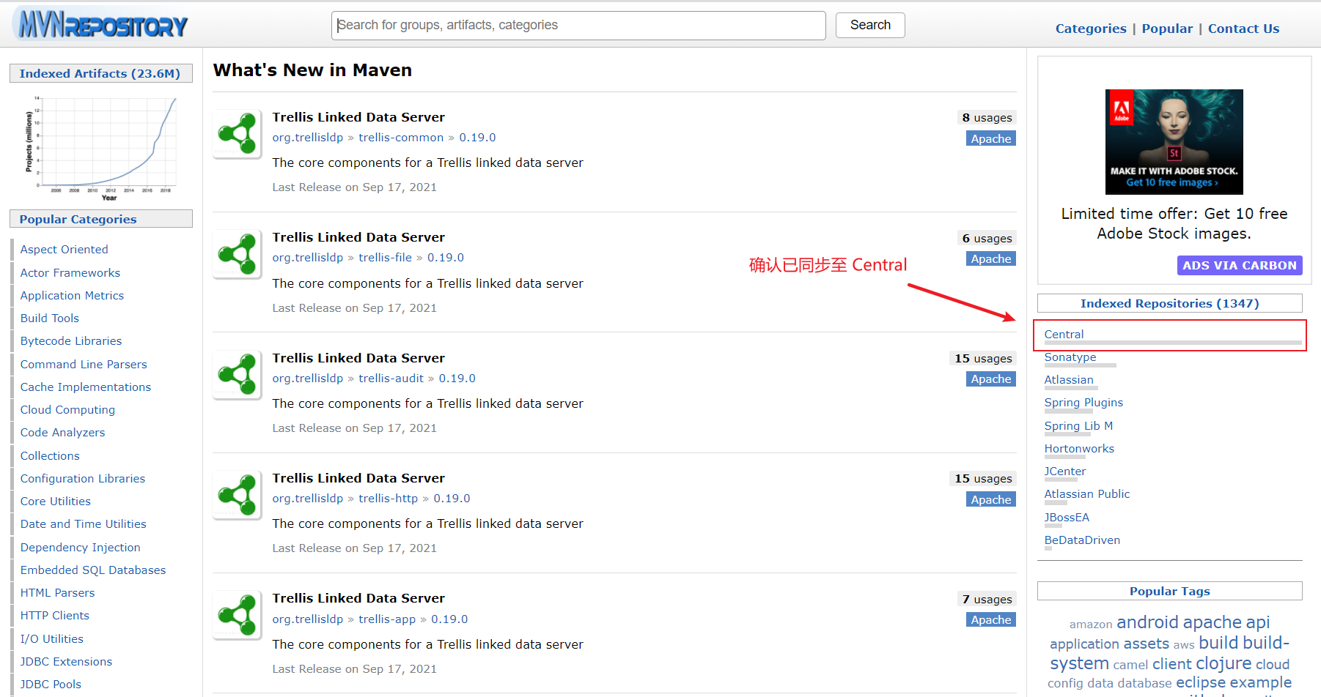This screenshot has width=1321, height=697.
Task: Open the Indexed Repositories (1347) header link
Action: (x=1169, y=303)
